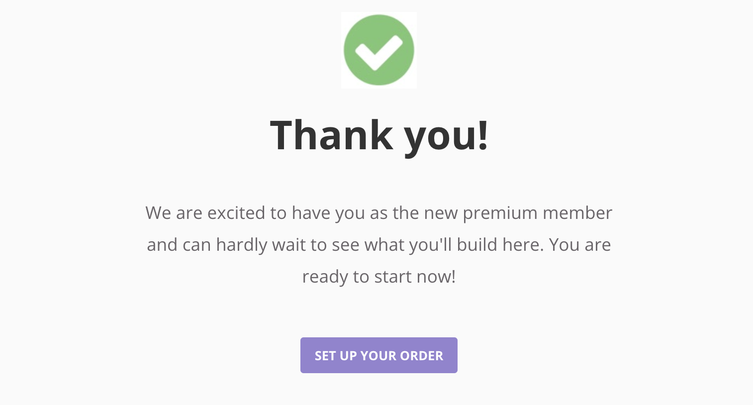Click the word "SET" on the purple button
This screenshot has width=753, height=405.
325,356
